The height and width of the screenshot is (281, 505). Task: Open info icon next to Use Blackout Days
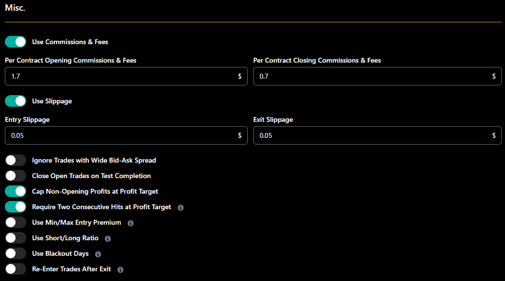point(98,254)
